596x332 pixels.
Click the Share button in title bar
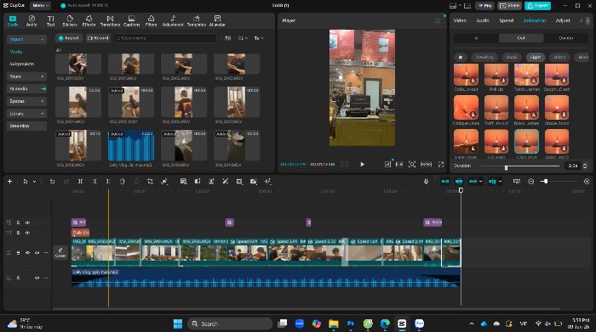(510, 6)
